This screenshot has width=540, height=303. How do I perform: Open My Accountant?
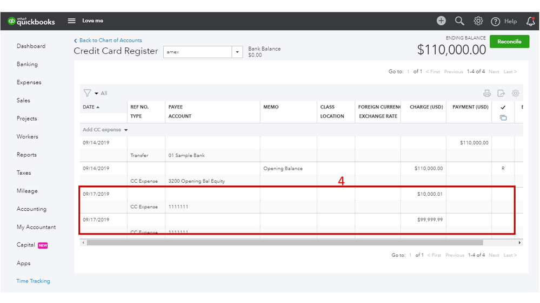coord(36,227)
